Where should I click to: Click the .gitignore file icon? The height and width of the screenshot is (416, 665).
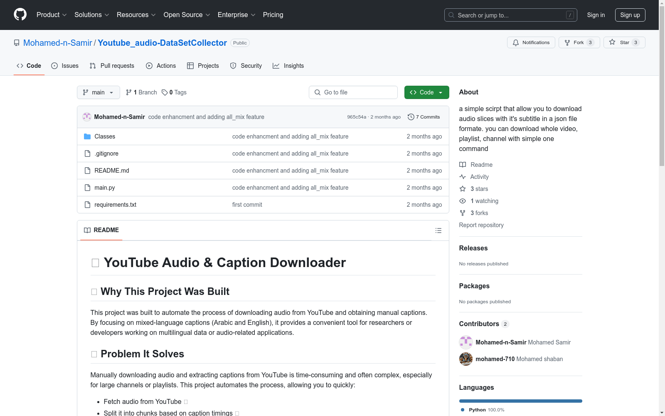[87, 154]
